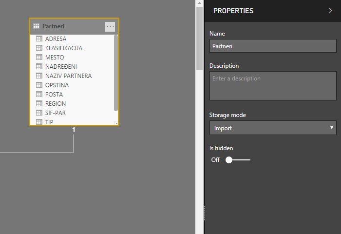Toggle the Is hidden switch
This screenshot has height=234, width=341.
click(x=238, y=160)
